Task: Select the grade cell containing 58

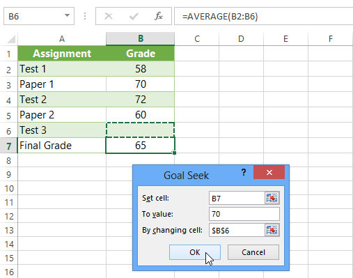Action: pos(141,69)
